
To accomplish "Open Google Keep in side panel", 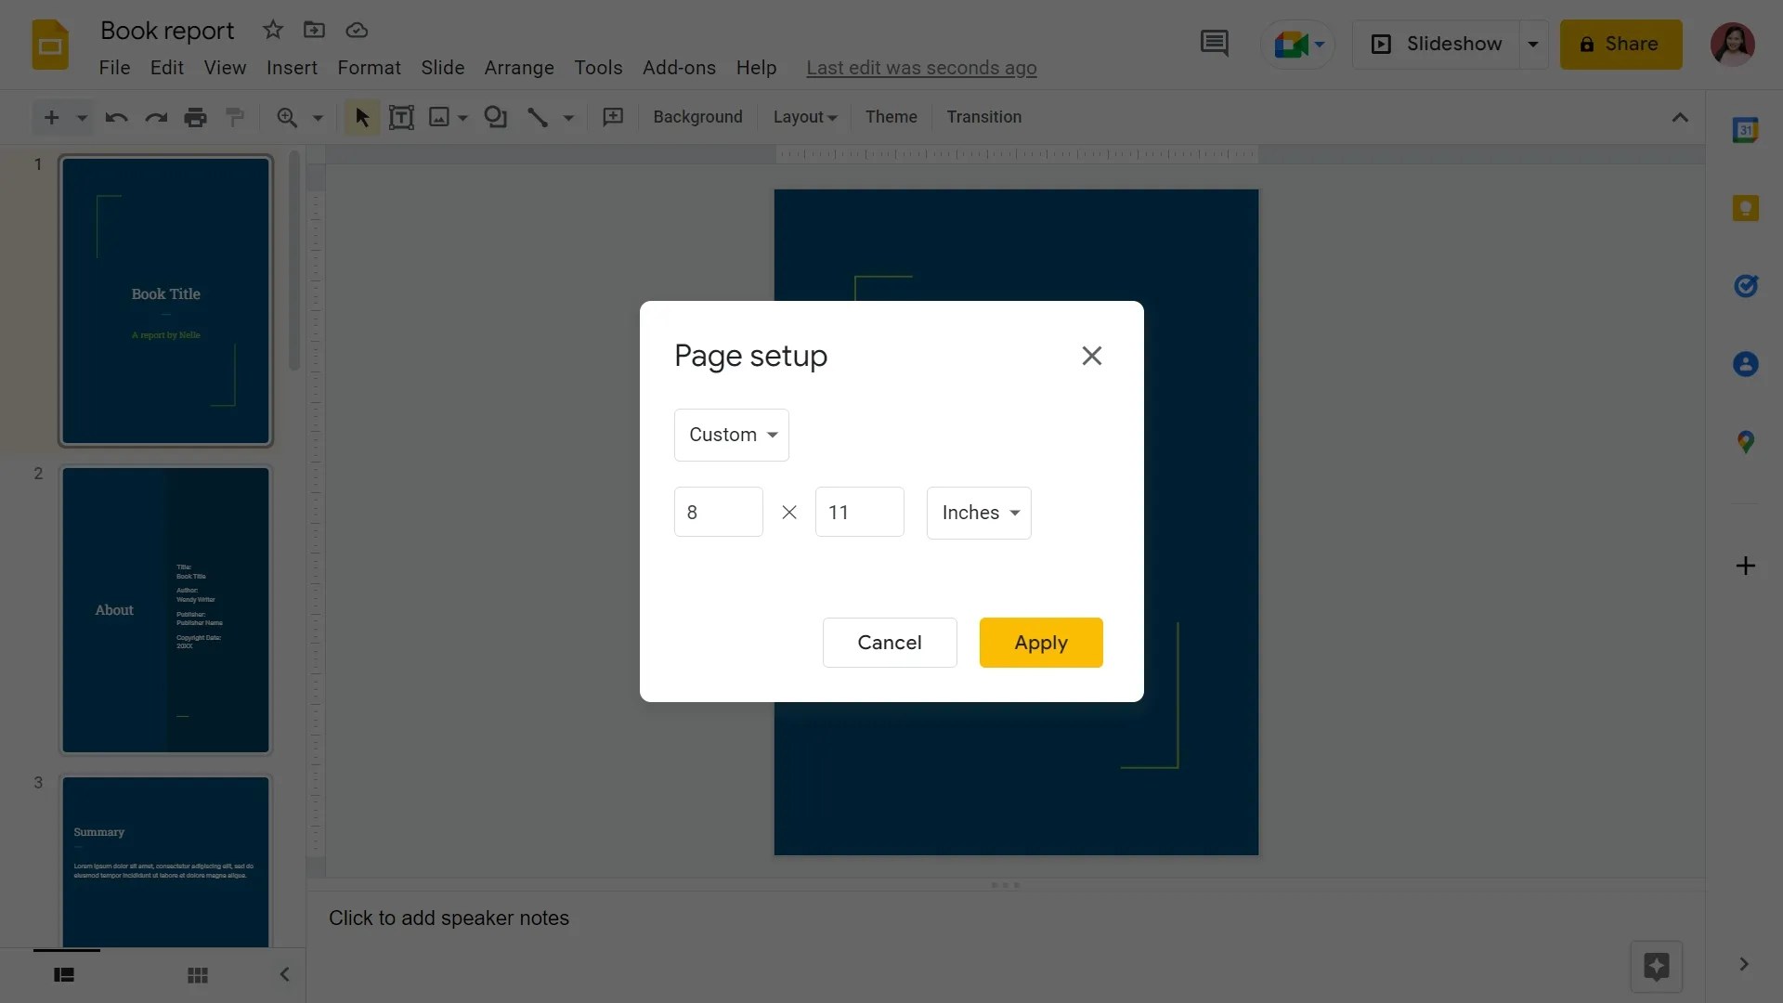I will (1746, 207).
